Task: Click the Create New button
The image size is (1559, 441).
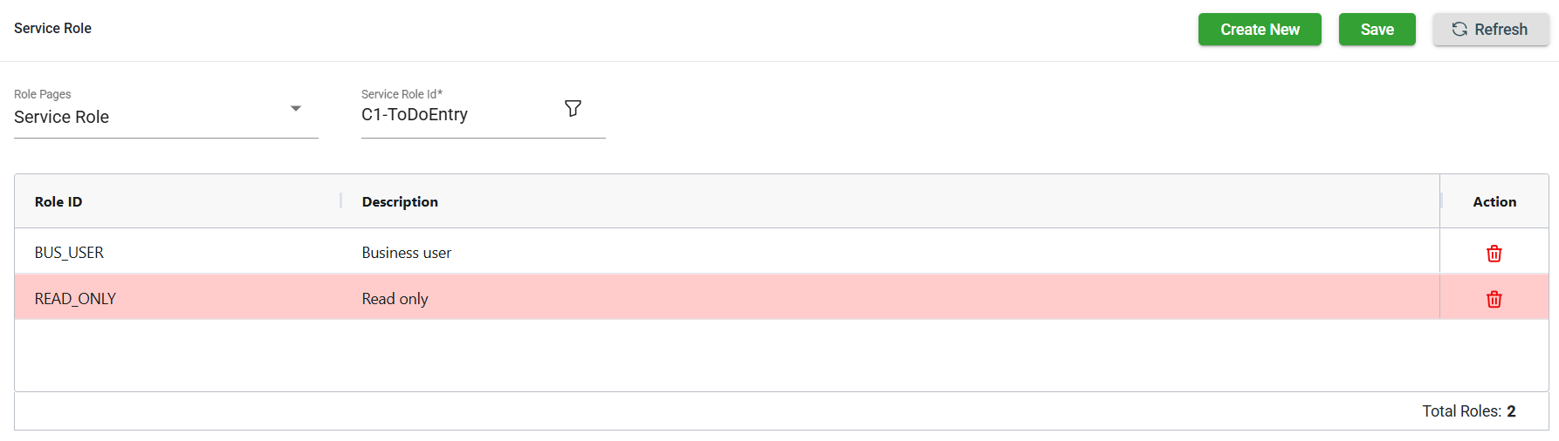Action: click(x=1259, y=29)
